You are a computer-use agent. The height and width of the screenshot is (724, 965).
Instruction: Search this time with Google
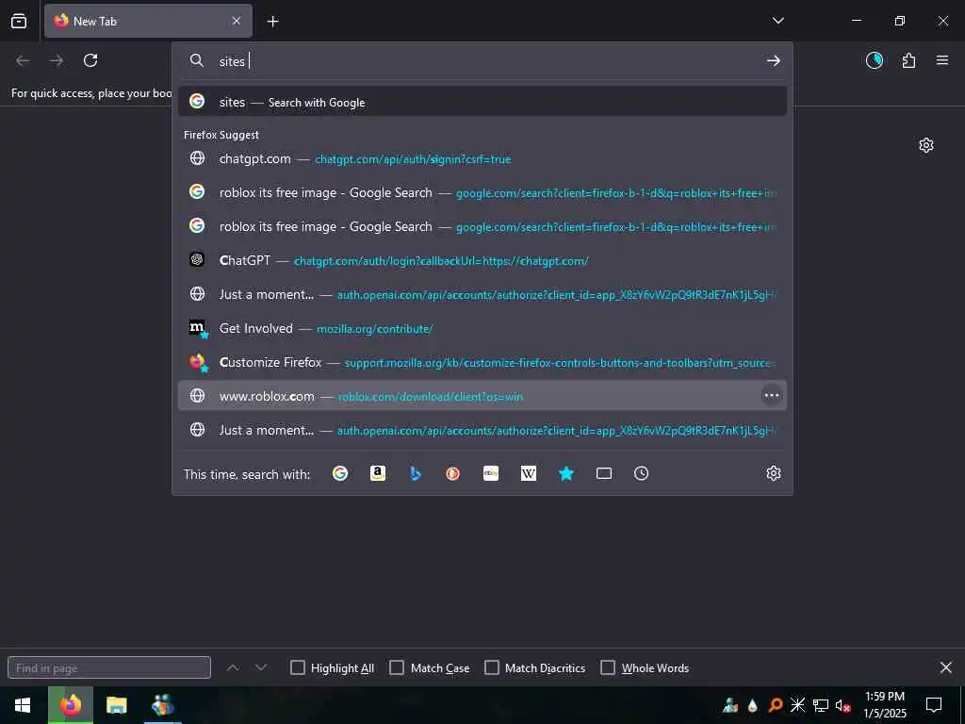[339, 473]
